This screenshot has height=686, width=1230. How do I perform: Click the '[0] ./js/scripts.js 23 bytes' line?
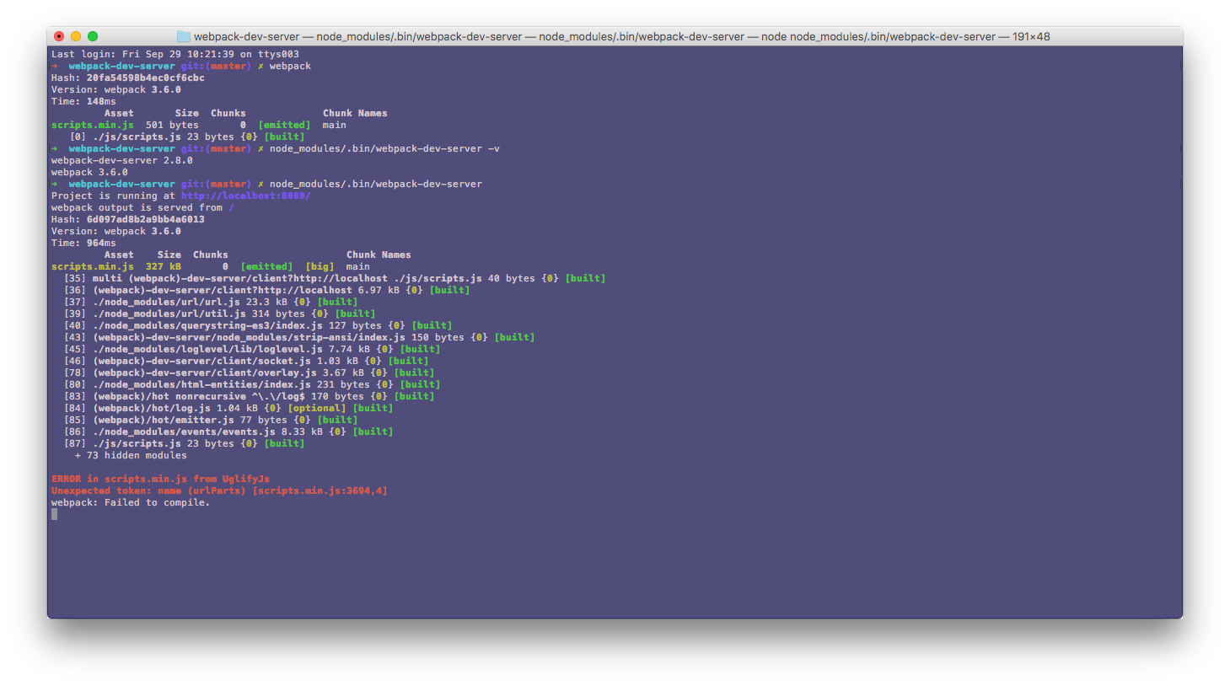click(x=187, y=137)
